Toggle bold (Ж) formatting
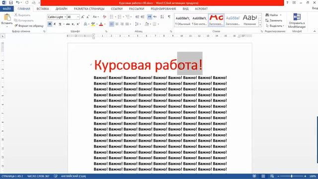 [50, 24]
